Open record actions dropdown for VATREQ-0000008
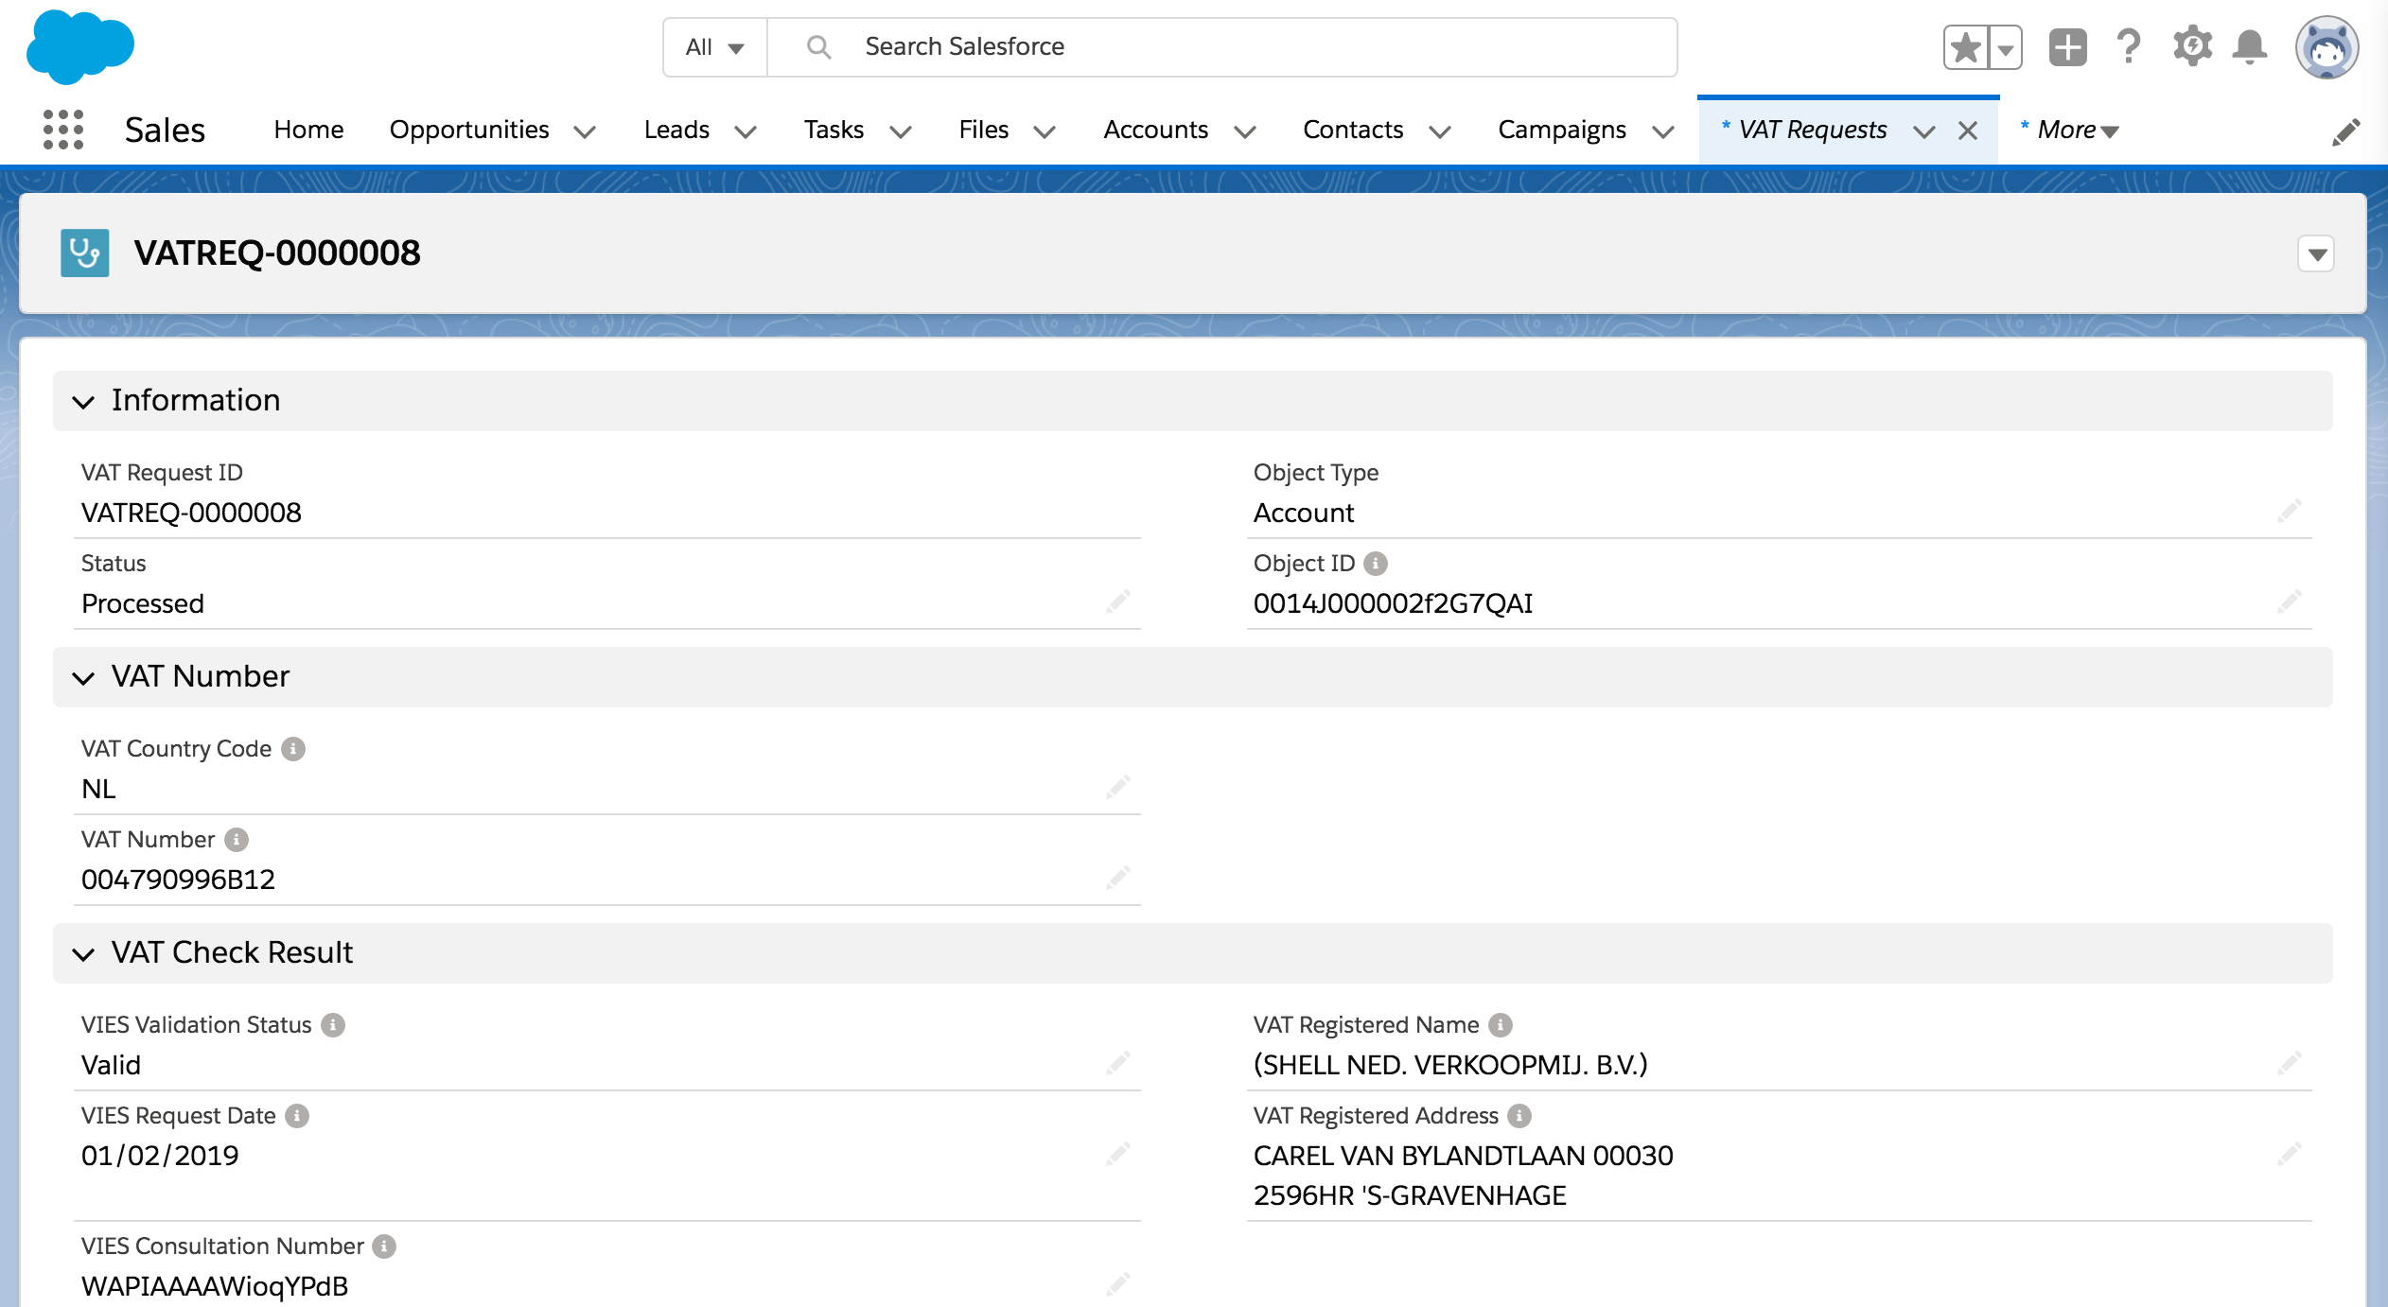Image resolution: width=2388 pixels, height=1307 pixels. [x=2317, y=253]
